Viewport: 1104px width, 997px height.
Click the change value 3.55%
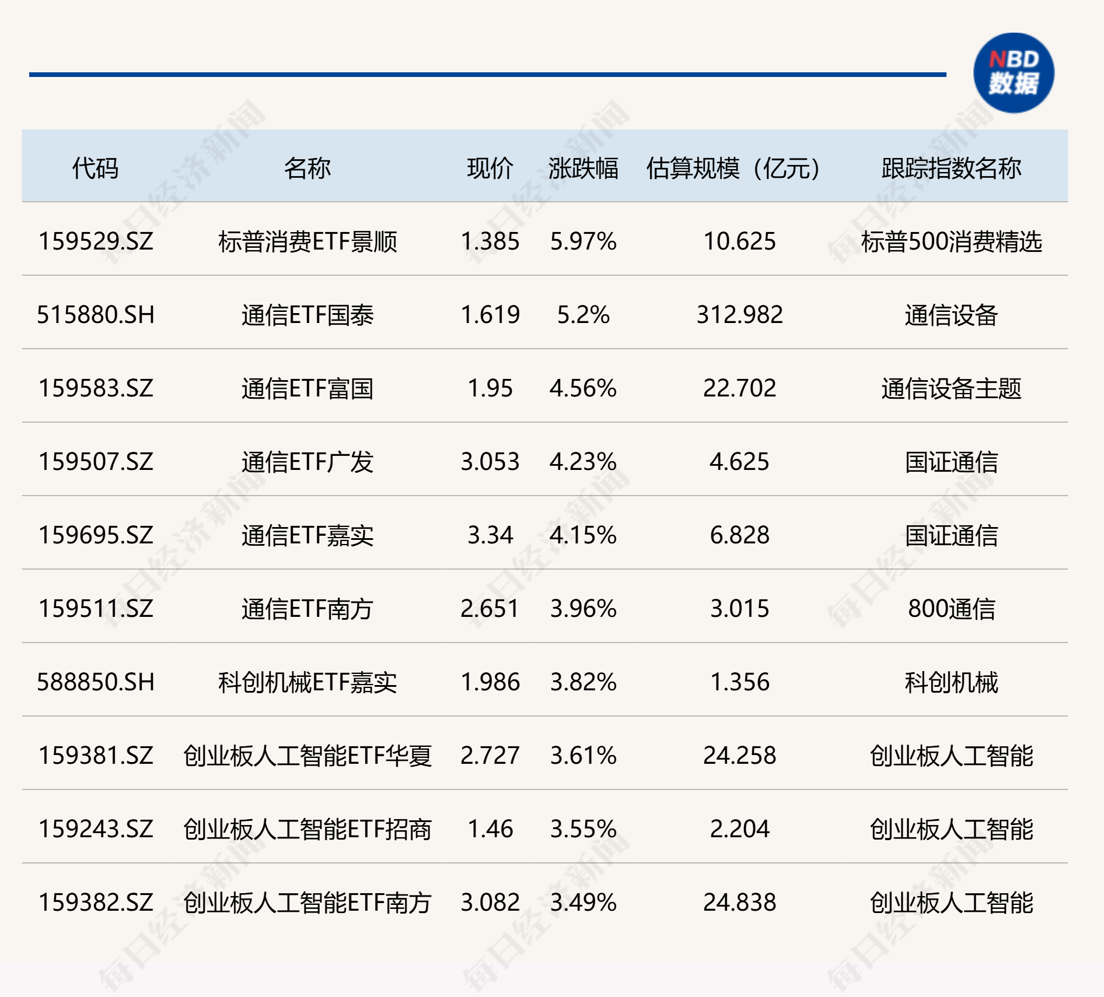pos(584,829)
